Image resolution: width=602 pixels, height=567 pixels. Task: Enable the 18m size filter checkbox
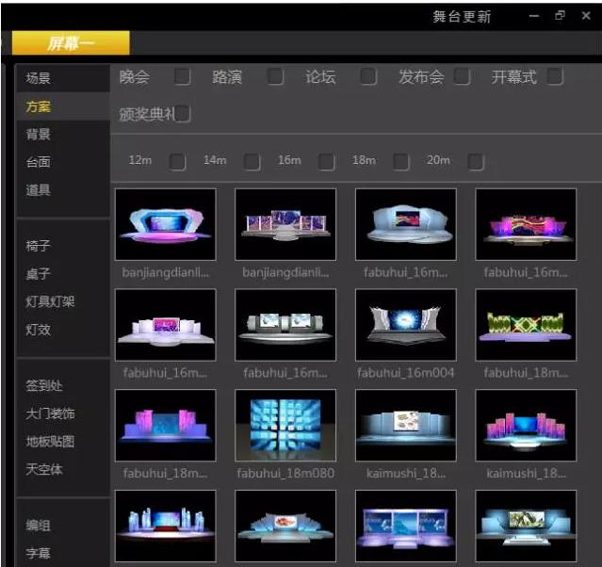point(401,162)
